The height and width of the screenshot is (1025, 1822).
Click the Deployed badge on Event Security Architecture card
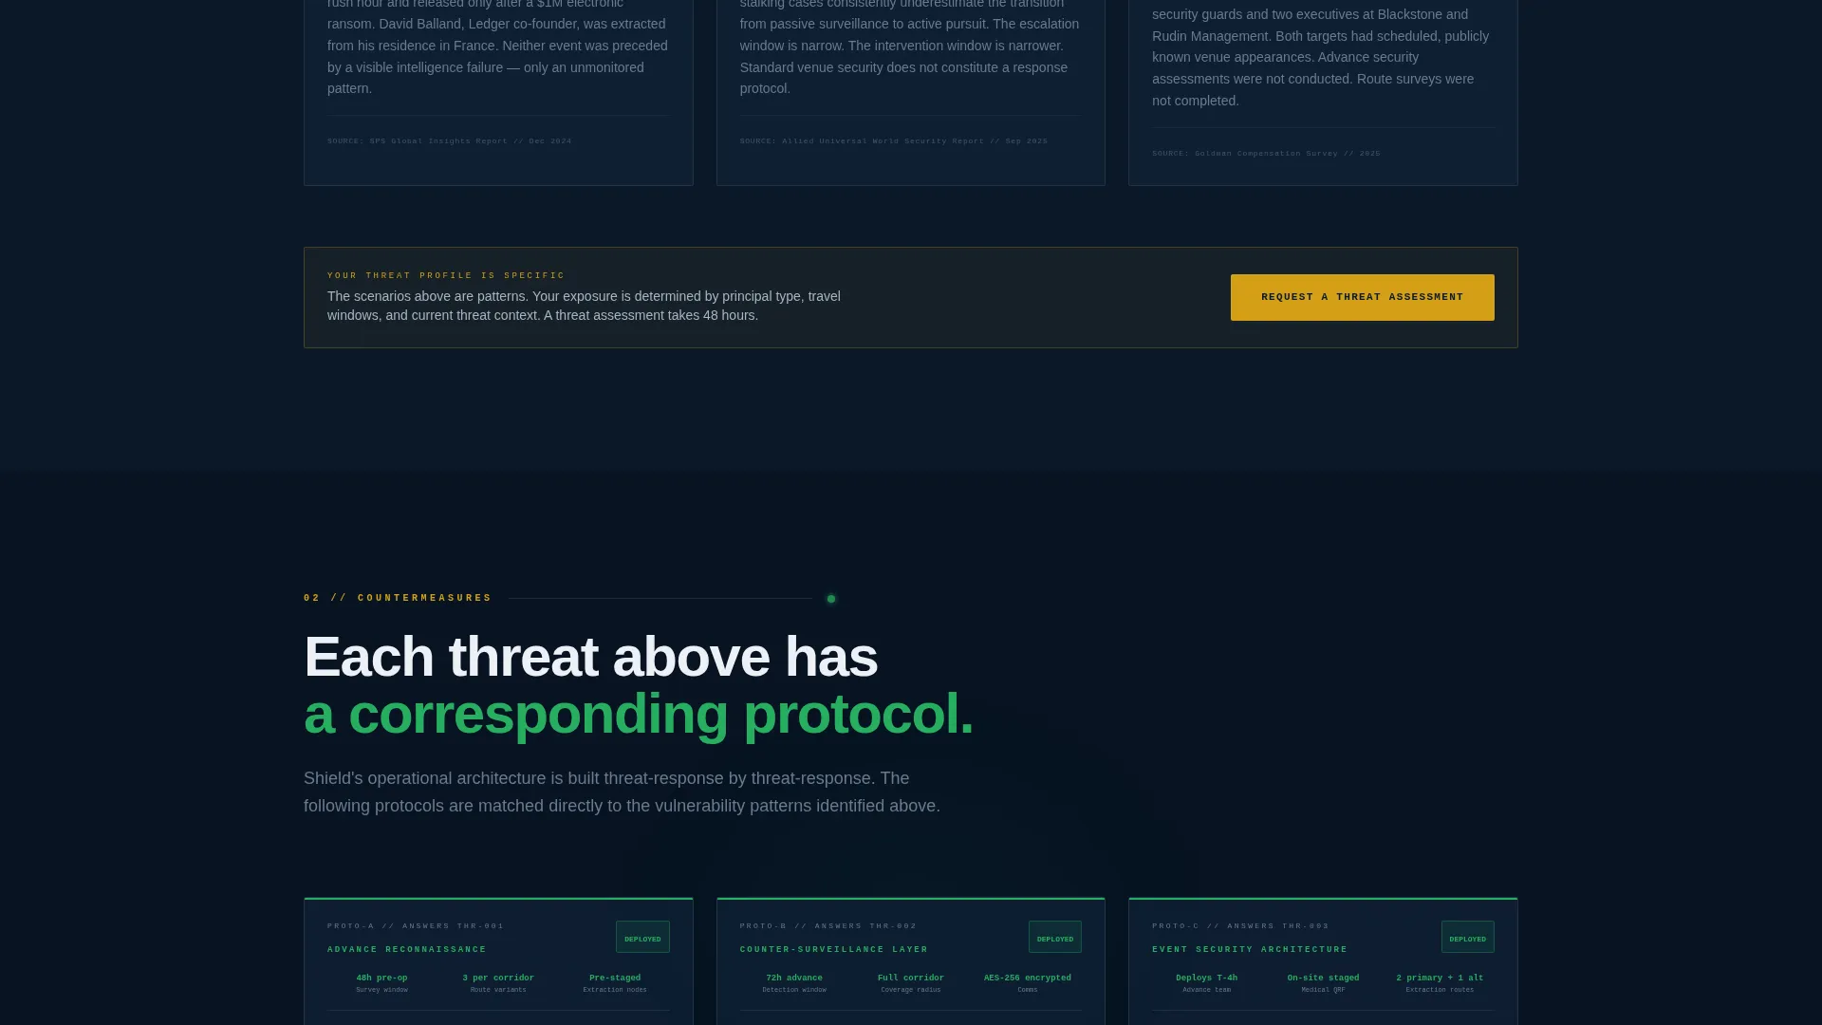(x=1467, y=938)
